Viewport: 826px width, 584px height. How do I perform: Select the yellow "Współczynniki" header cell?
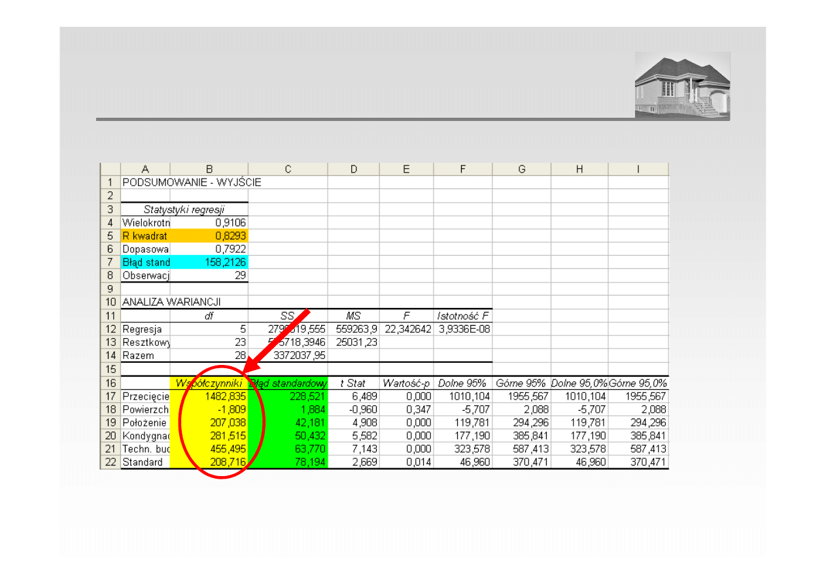click(x=209, y=383)
